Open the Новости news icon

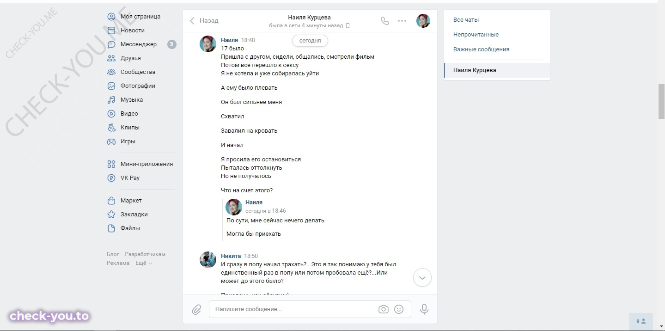(111, 31)
